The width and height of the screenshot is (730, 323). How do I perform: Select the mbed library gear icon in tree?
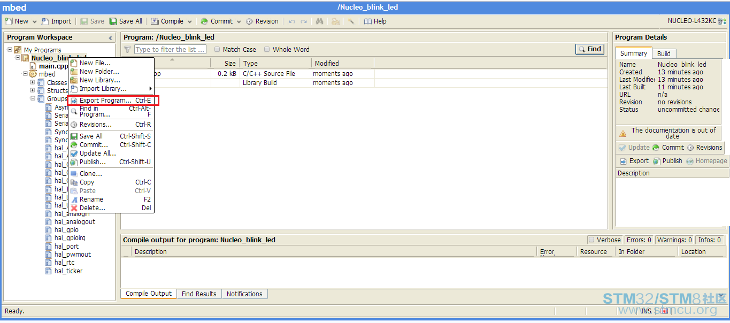(33, 74)
